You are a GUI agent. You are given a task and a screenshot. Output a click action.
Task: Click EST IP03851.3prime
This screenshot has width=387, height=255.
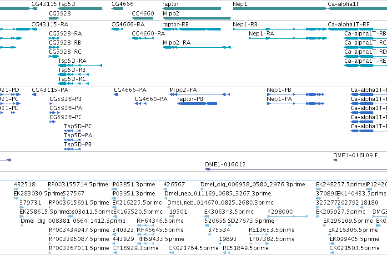coord(133,185)
